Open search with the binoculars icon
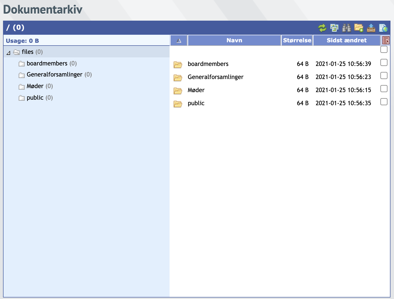This screenshot has height=299, width=394. point(346,28)
